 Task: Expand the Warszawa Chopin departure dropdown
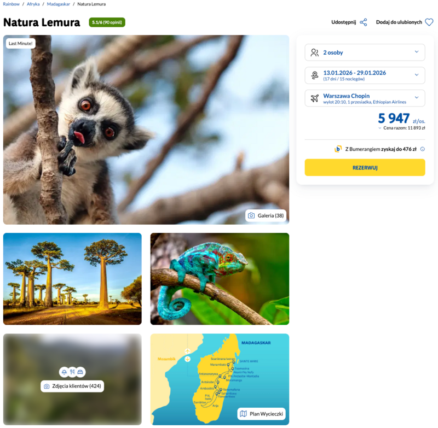365,98
